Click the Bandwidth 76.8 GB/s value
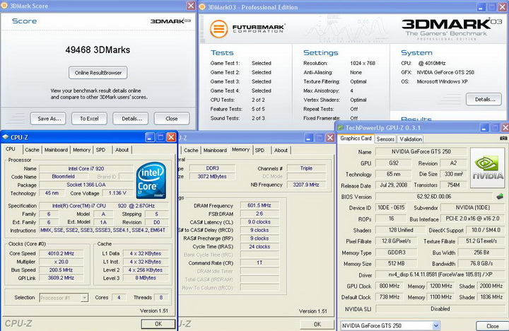 pyautogui.click(x=481, y=263)
